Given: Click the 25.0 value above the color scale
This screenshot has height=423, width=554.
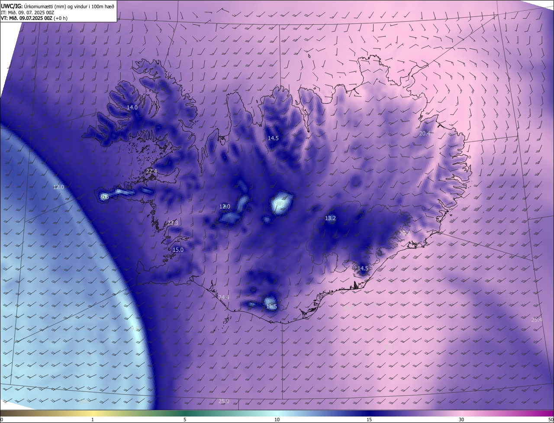Looking at the screenshot, I should [x=224, y=401].
